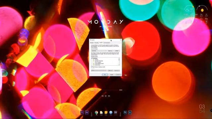Click the Delete scheme button
This screenshot has width=212, height=119.
(x=117, y=51)
